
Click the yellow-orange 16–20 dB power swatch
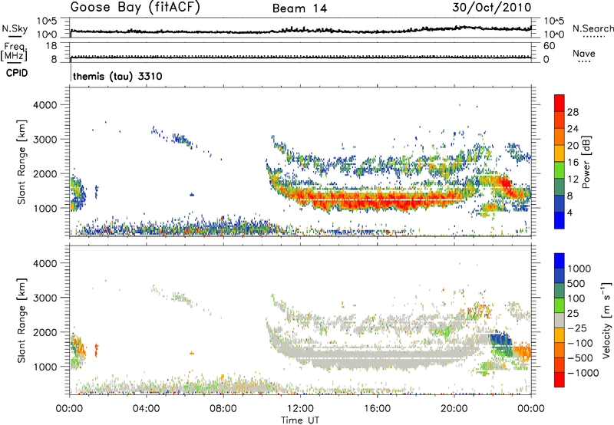click(560, 153)
